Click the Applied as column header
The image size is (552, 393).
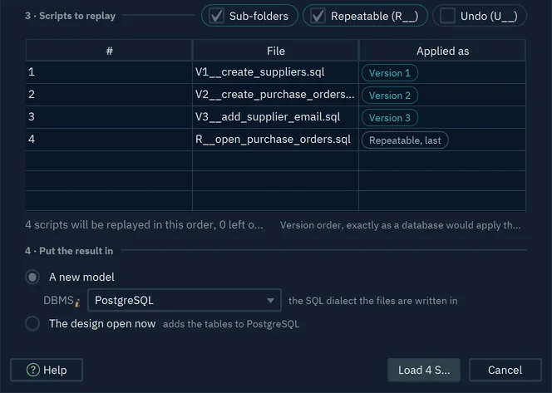click(442, 51)
